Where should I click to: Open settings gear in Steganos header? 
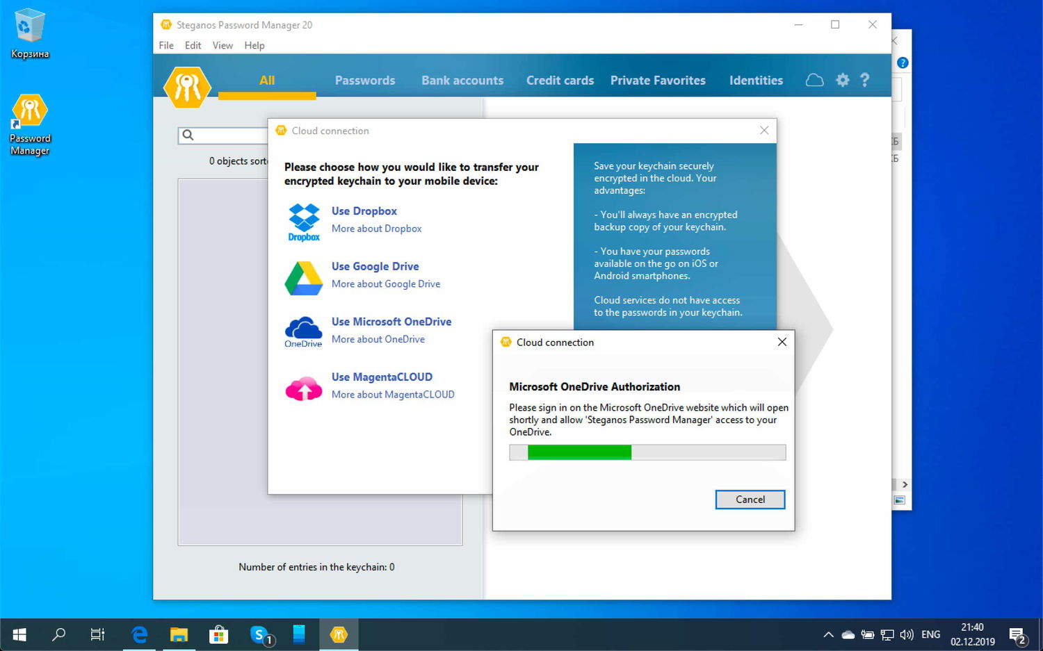843,81
